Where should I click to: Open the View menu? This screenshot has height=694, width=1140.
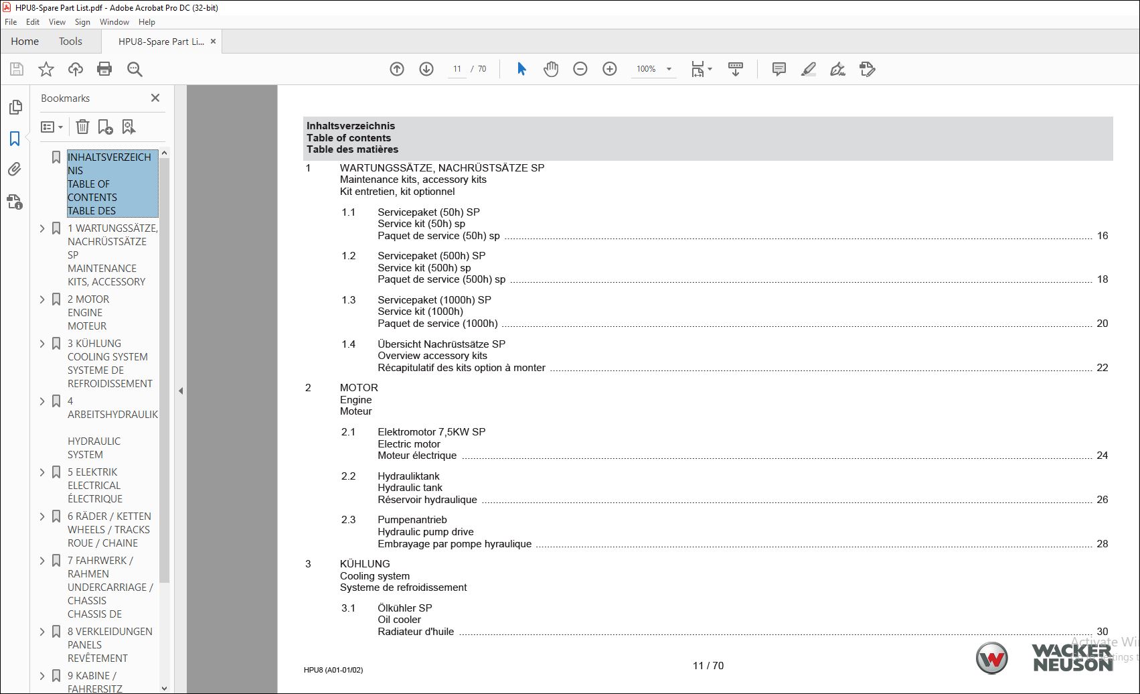click(x=57, y=22)
